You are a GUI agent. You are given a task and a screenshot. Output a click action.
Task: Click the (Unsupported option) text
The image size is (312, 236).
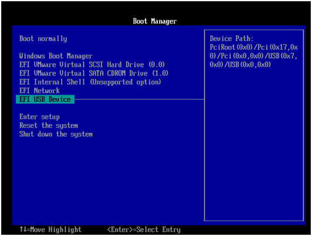click(x=126, y=82)
